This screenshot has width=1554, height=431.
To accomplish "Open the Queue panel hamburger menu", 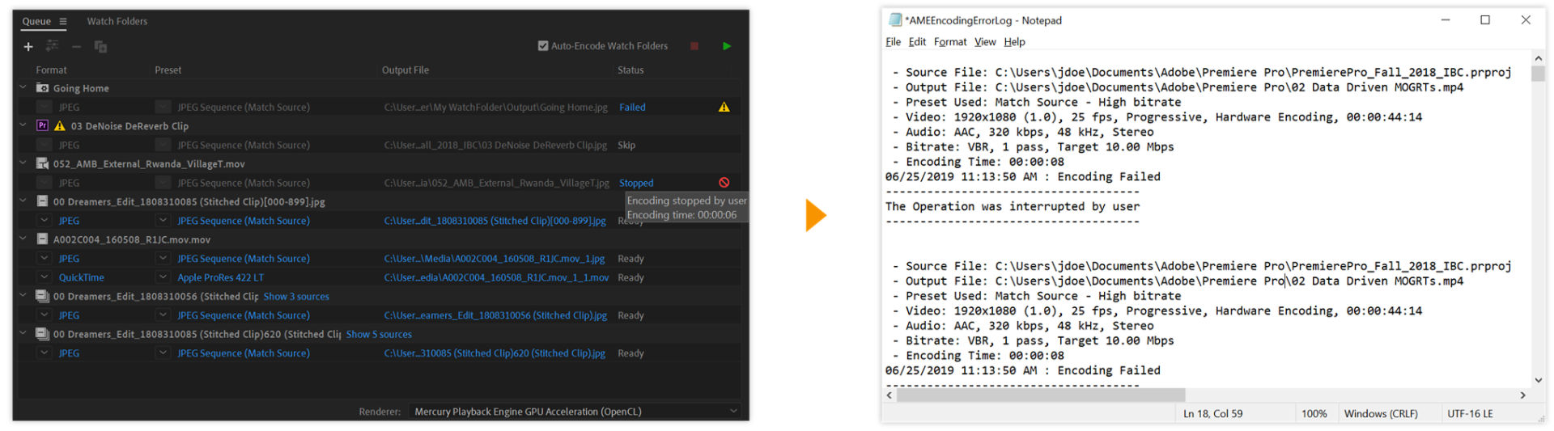I will [63, 22].
